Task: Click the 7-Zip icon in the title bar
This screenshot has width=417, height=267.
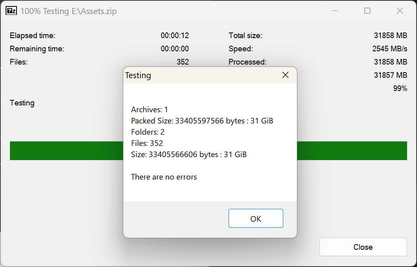Action: pos(11,11)
